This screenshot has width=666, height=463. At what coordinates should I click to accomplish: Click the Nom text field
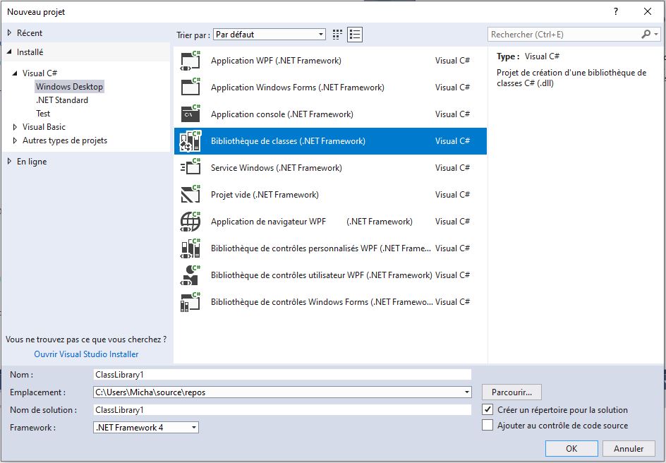tap(282, 375)
